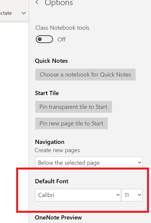Viewport: 151px width, 223px height.
Task: Click the Default Font heading
Action: (x=52, y=181)
